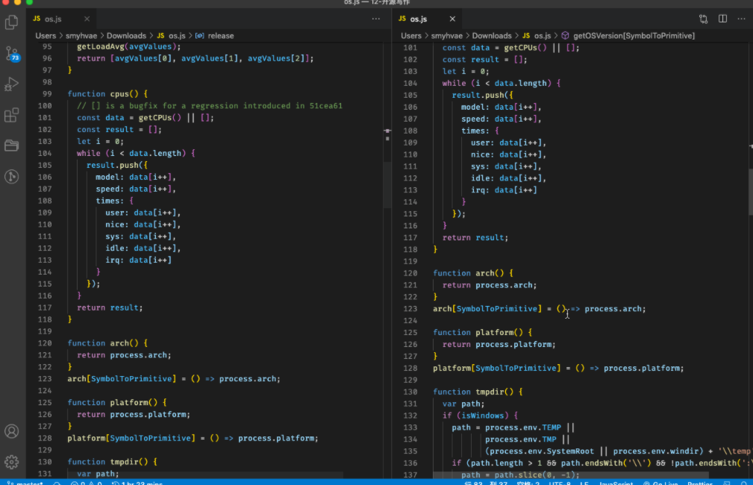Click line number 137 in the gutter
The height and width of the screenshot is (485, 753).
pyautogui.click(x=410, y=475)
